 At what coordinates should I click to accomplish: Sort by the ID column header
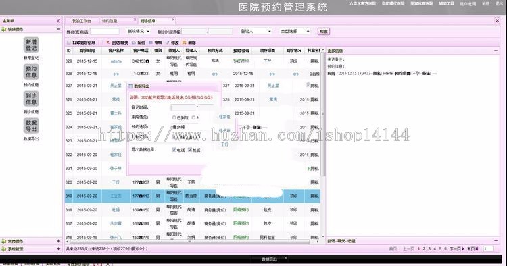(69, 51)
